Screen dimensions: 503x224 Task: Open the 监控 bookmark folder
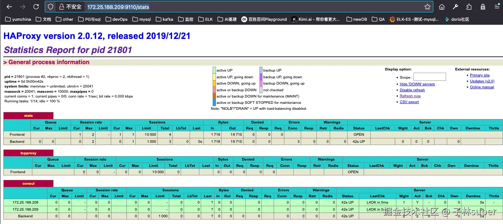tap(186, 19)
